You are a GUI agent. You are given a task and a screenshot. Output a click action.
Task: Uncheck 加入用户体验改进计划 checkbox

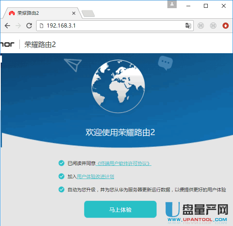coord(61,176)
